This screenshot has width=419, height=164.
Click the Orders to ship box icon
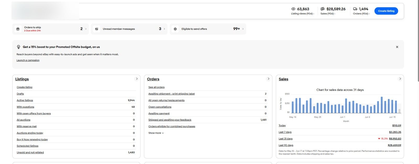click(x=18, y=29)
